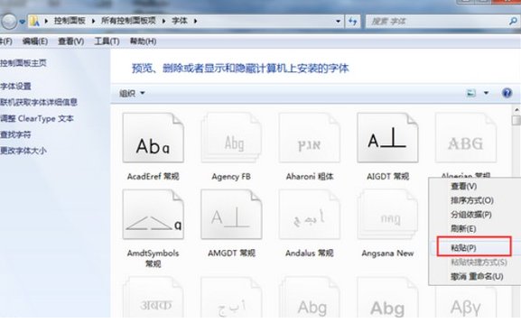521x332 pixels.
Task: Open 调整 ClearType 文本 link
Action: pos(36,118)
